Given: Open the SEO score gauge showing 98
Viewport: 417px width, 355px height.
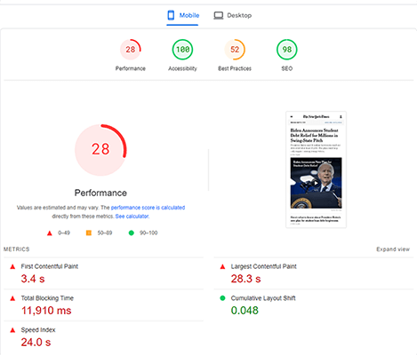Looking at the screenshot, I should point(287,50).
